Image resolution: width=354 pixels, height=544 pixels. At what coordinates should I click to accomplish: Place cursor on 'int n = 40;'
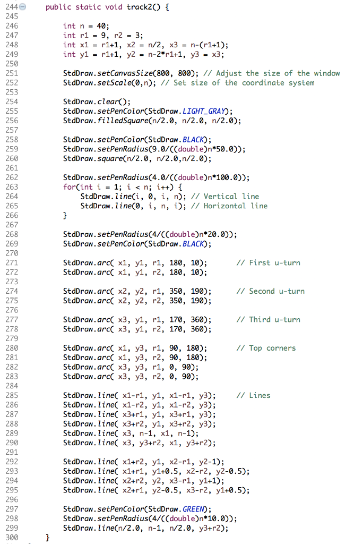[86, 26]
